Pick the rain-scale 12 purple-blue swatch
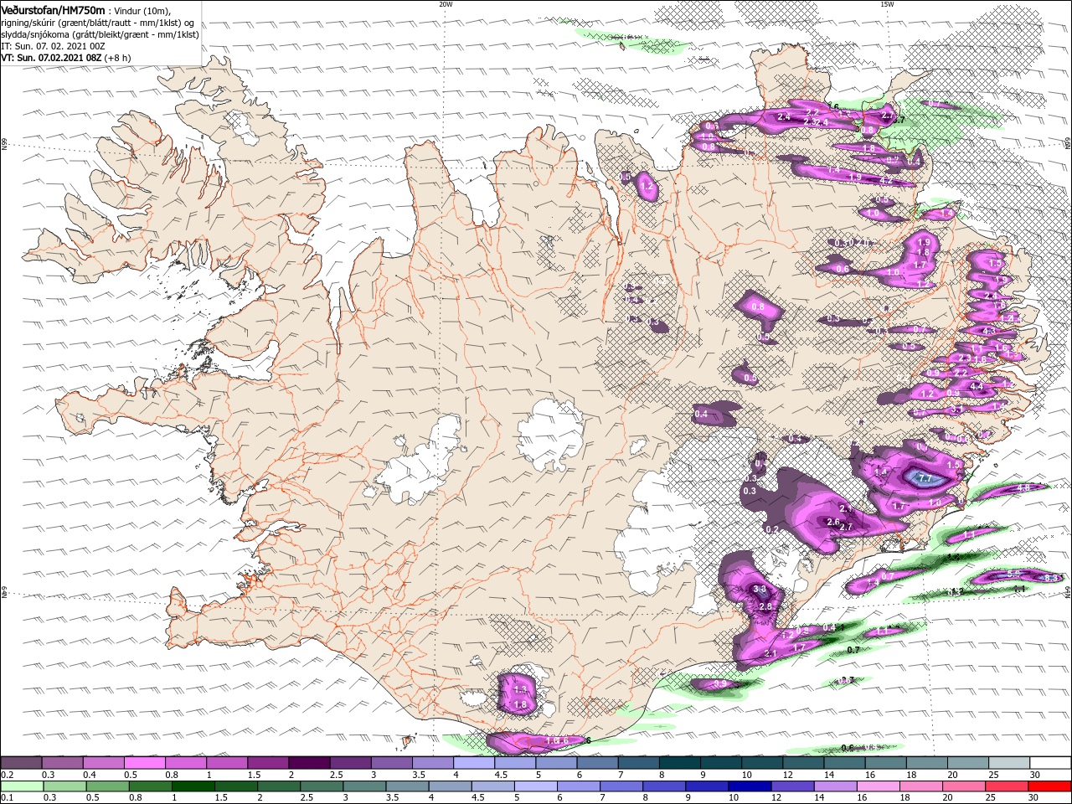 coord(792,786)
